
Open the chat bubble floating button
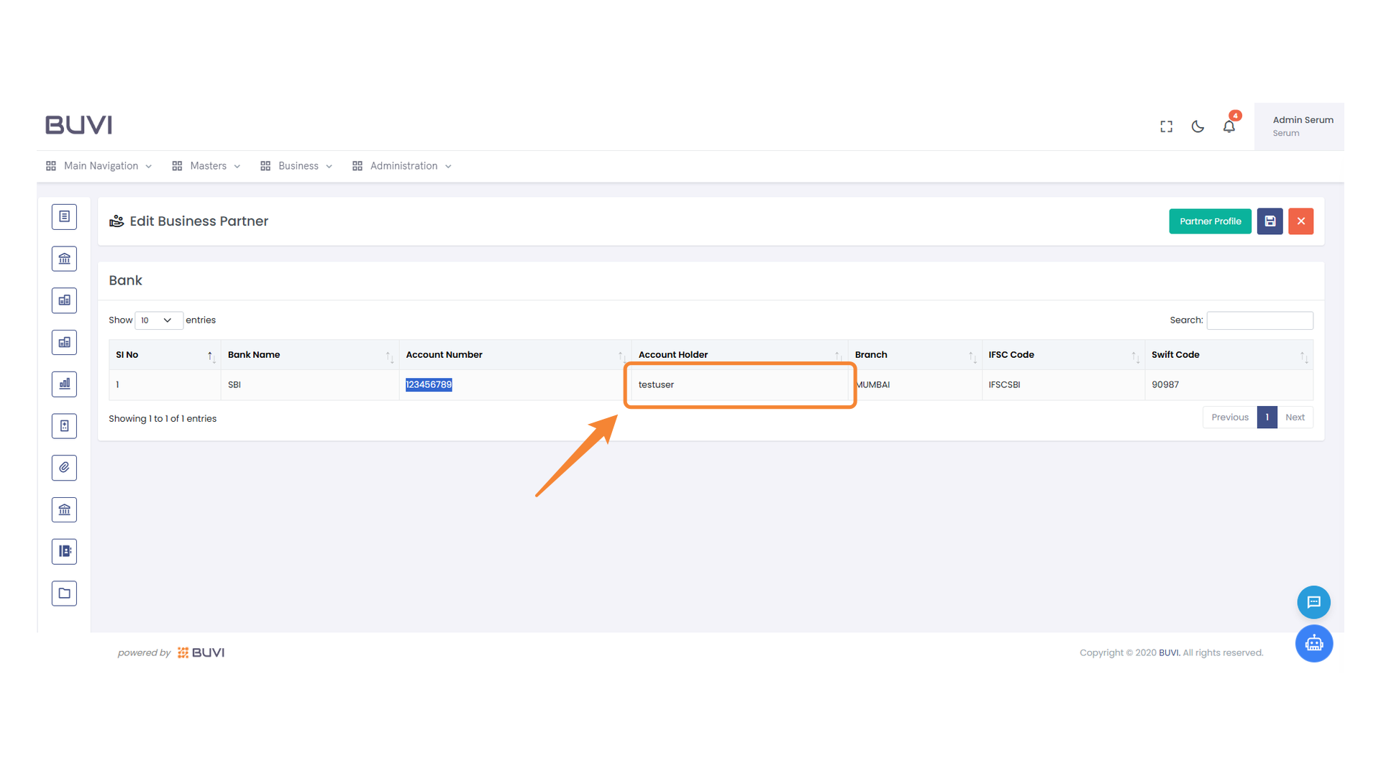coord(1313,602)
